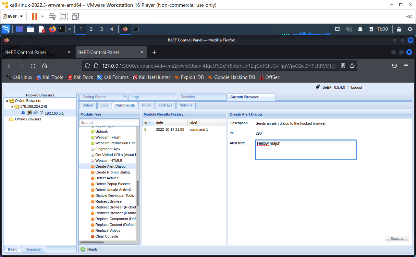The image size is (416, 257).
Task: Close the Getting Started tab
Action: point(125,96)
